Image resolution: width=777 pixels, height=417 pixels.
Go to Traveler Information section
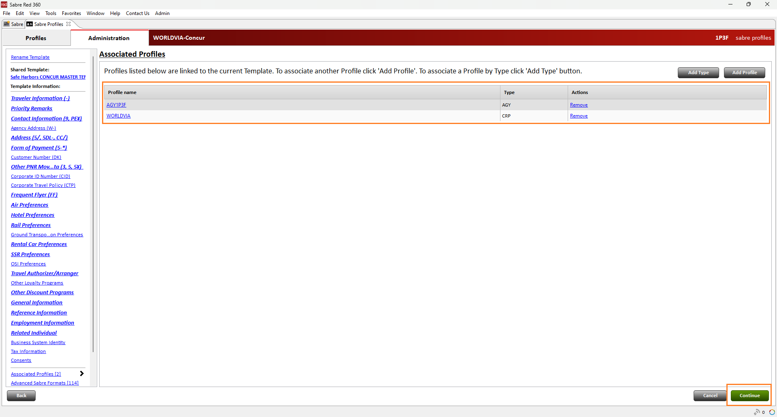(40, 98)
